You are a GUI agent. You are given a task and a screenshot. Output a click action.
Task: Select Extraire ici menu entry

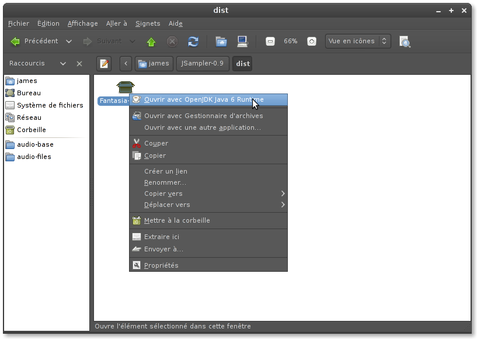tap(208, 237)
